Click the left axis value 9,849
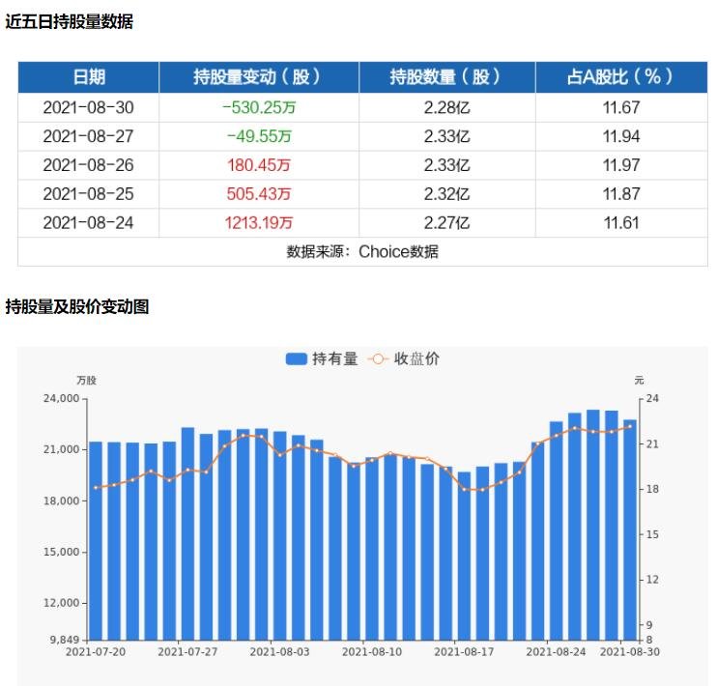This screenshot has width=717, height=686. [65, 640]
